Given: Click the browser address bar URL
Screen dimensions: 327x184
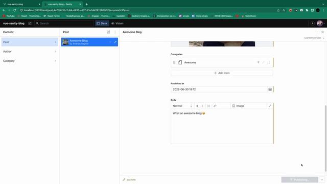Looking at the screenshot, I should (77, 10).
